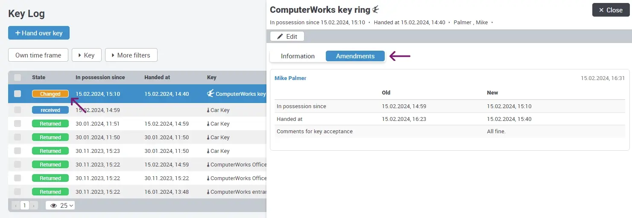Tick the checkbox of the received row

tap(18, 110)
